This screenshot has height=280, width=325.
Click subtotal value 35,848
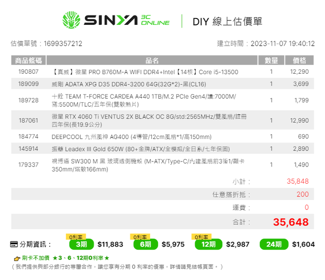[x=297, y=181]
